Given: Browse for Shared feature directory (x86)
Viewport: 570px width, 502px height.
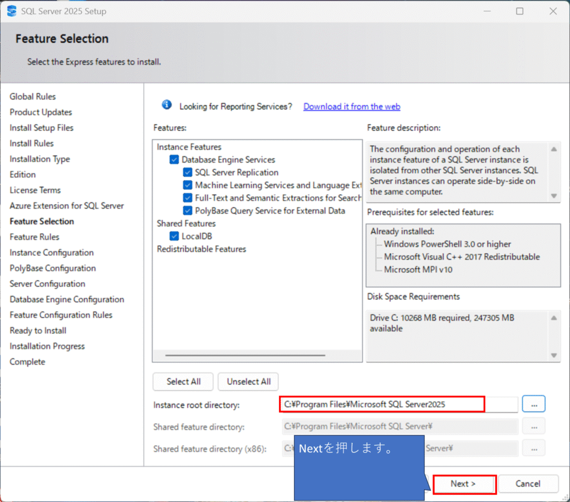Looking at the screenshot, I should point(534,449).
